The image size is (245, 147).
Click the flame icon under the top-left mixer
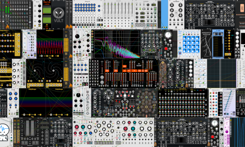coord(8,27)
